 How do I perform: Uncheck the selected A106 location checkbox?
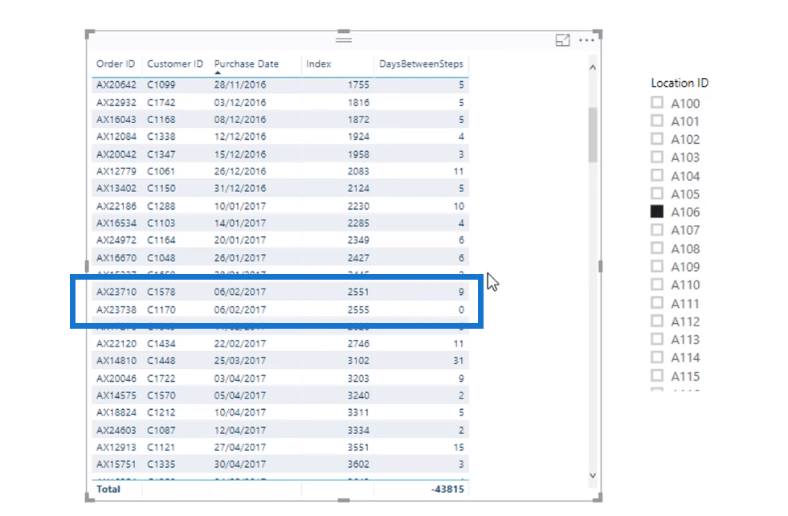coord(657,211)
